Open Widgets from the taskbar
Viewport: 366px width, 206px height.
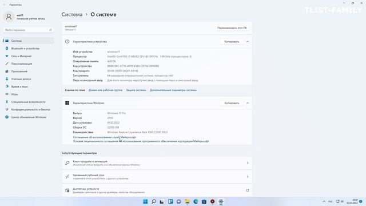pos(170,201)
